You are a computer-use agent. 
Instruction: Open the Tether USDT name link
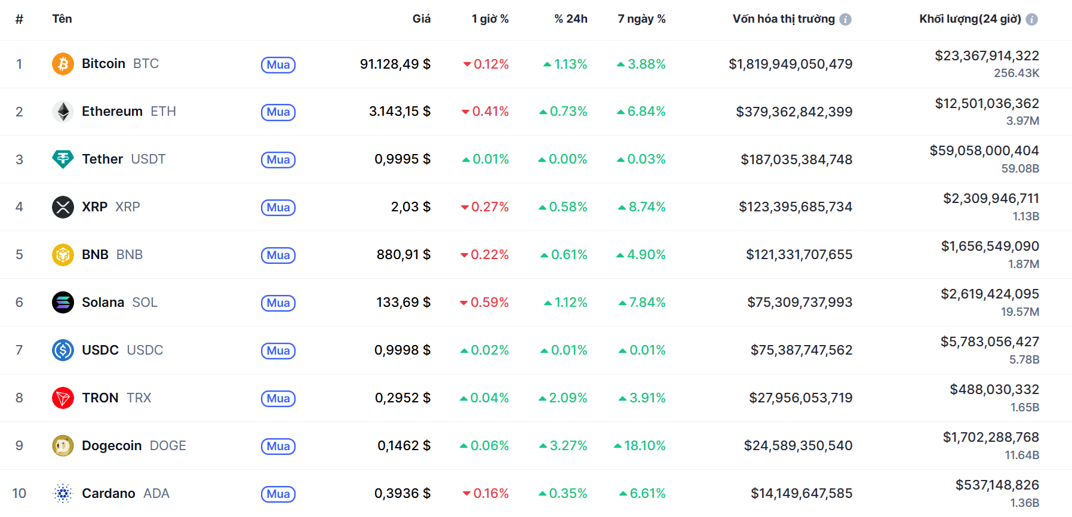124,159
